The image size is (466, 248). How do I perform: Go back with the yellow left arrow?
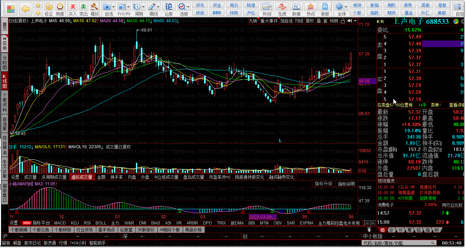26,9
